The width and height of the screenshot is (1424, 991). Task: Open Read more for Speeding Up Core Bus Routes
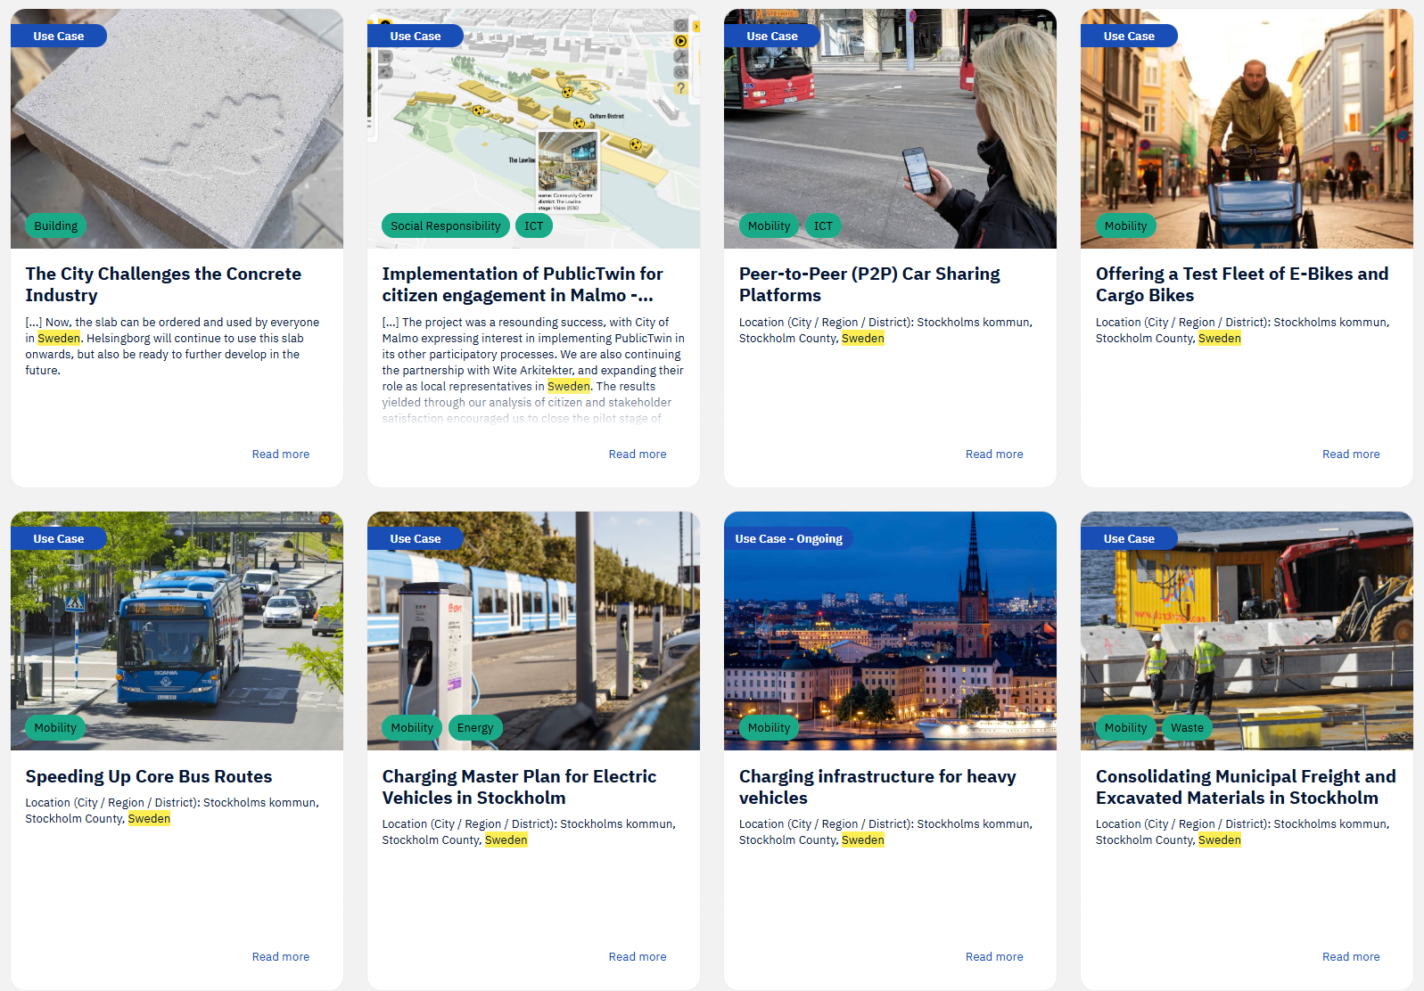coord(281,957)
